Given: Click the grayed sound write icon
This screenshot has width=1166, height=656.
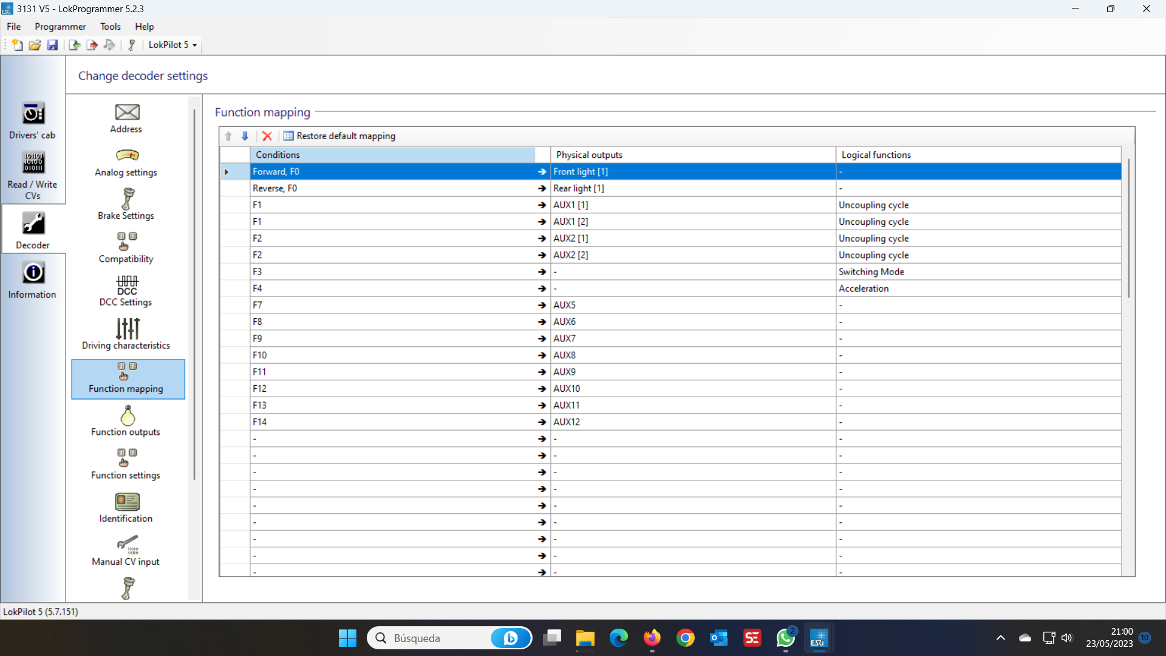Looking at the screenshot, I should [109, 45].
